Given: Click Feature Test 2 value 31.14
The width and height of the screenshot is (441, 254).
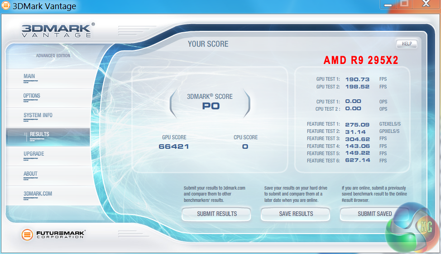Looking at the screenshot, I should point(355,132).
